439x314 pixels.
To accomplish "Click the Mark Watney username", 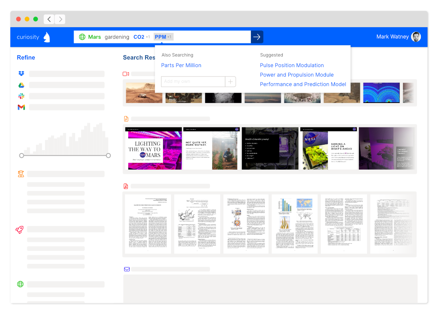I will pyautogui.click(x=392, y=37).
